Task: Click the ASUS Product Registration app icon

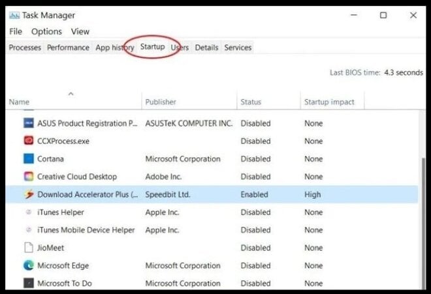Action: coord(29,123)
